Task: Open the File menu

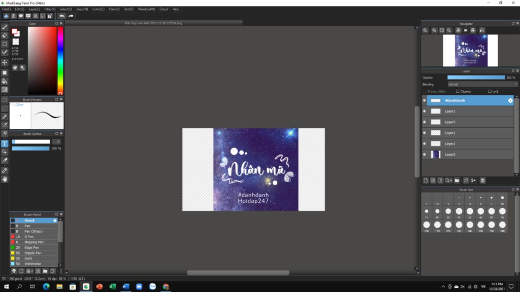Action: 6,9
